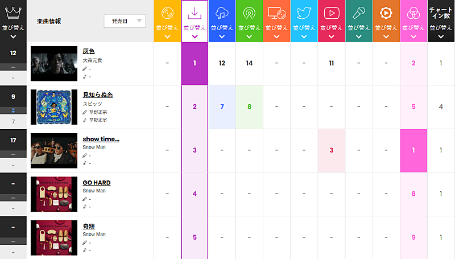The height and width of the screenshot is (259, 455).
Task: Click the orange CD sales icon
Action: point(167,13)
